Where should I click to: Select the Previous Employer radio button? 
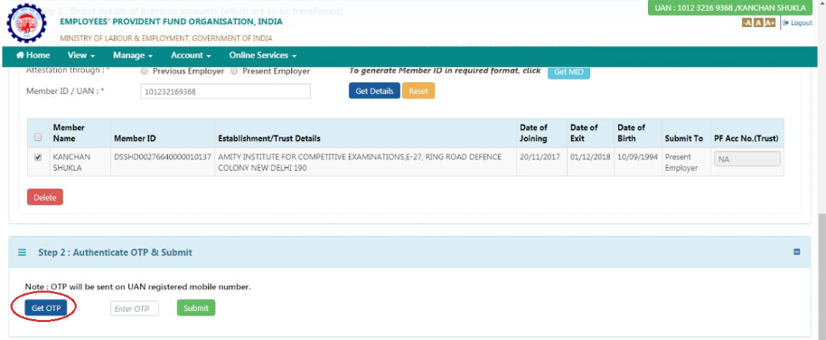click(x=145, y=71)
